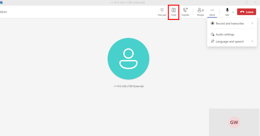Open Language and speech submenu
The height and width of the screenshot is (136, 260).
[232, 42]
